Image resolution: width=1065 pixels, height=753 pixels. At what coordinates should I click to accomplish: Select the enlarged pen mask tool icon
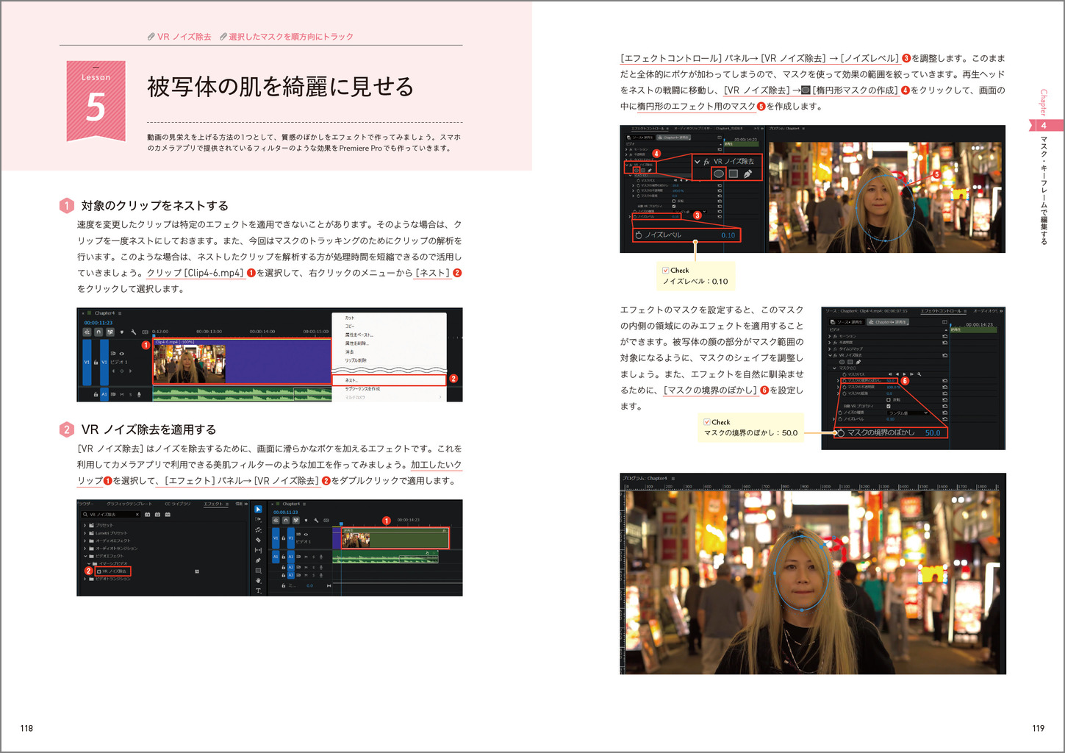[747, 174]
